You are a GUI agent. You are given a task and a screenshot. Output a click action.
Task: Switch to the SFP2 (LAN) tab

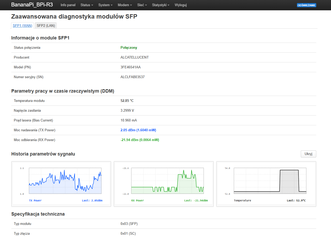46,26
